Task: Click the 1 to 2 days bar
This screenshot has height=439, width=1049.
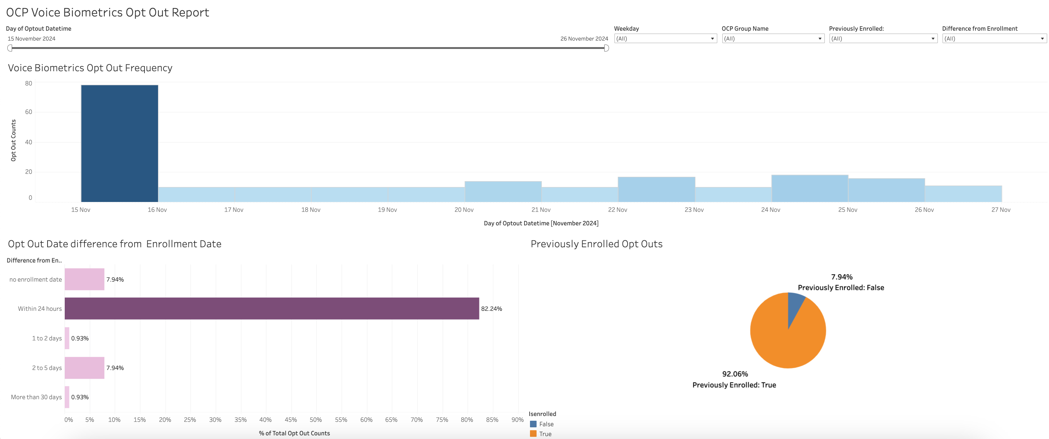Action: (x=67, y=338)
